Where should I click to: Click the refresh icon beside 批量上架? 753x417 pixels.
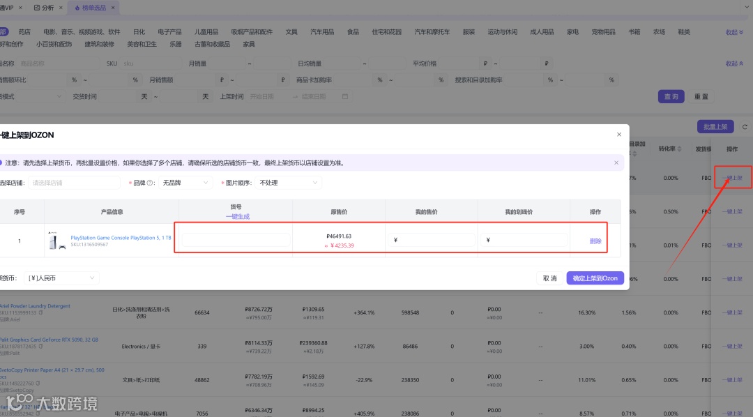coord(745,127)
